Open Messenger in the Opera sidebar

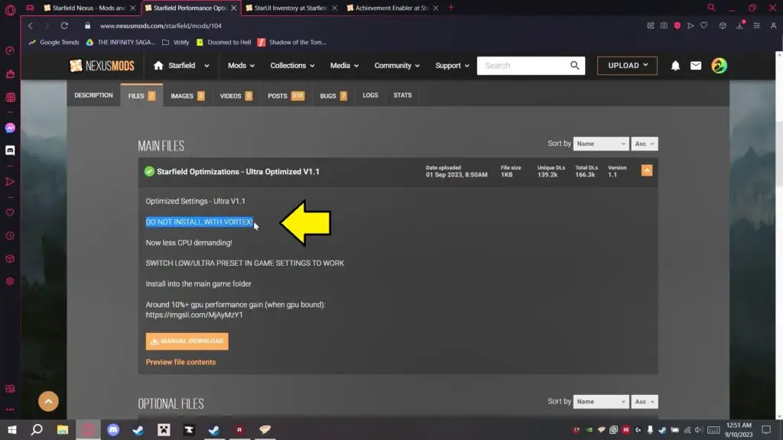pos(10,128)
